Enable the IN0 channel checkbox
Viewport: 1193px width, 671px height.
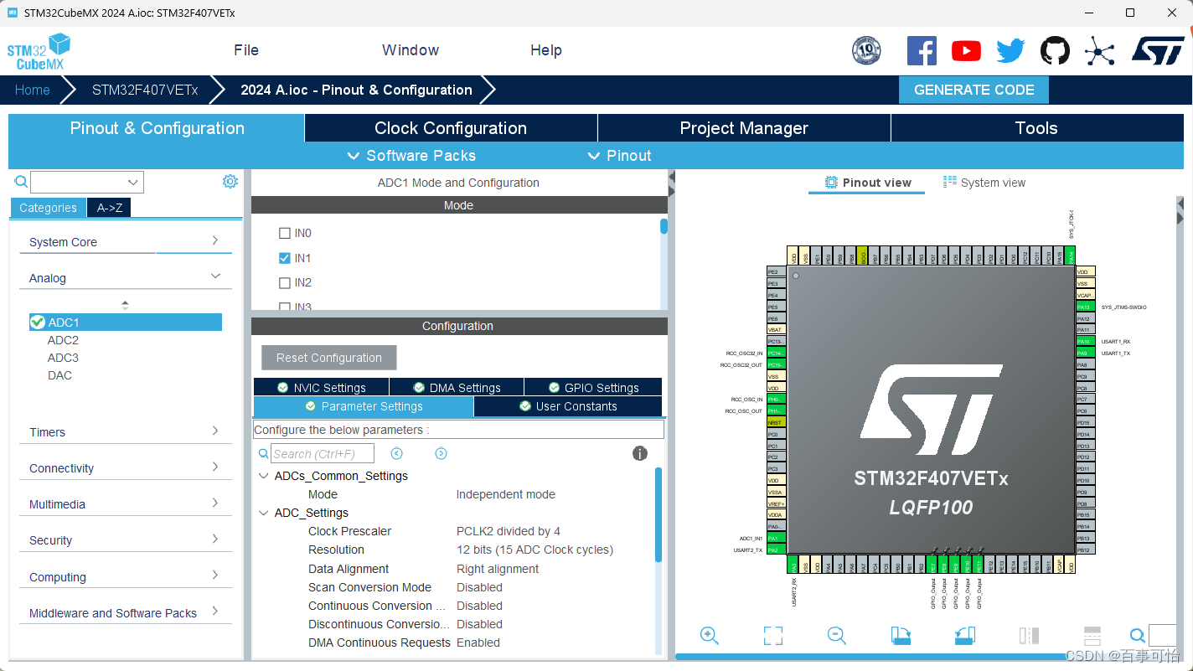coord(284,232)
